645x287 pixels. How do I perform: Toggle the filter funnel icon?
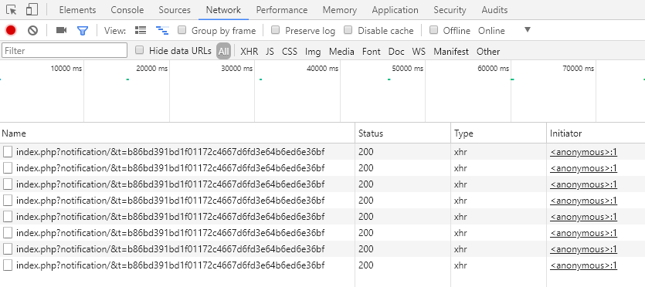tap(83, 30)
